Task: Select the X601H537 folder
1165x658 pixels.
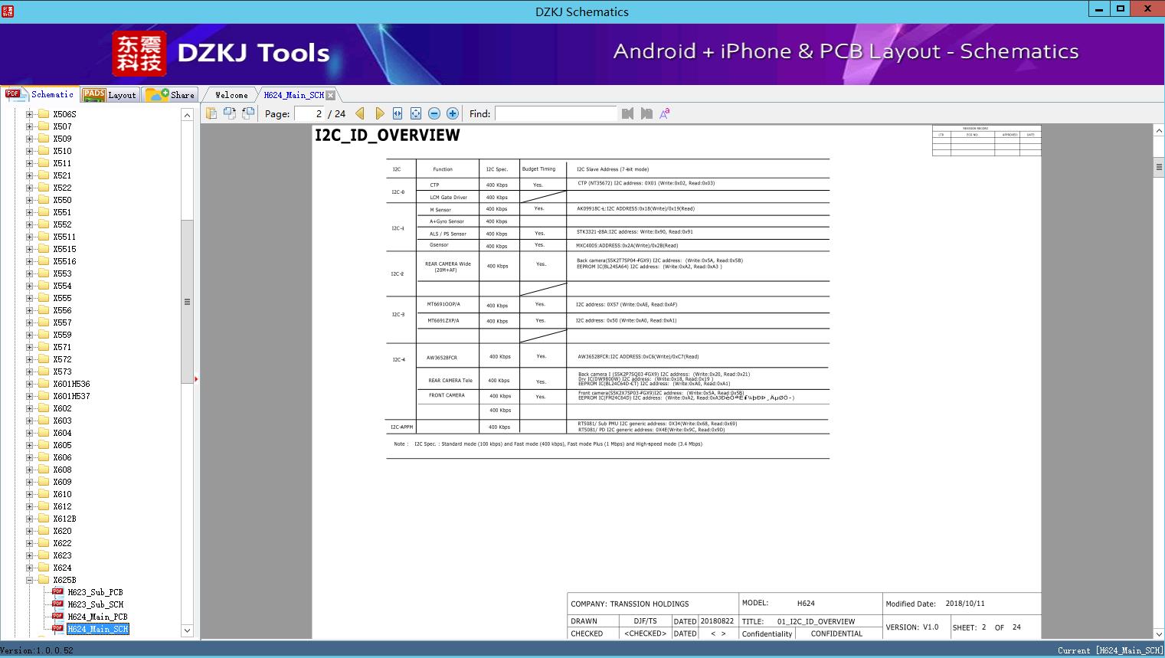Action: (x=71, y=396)
